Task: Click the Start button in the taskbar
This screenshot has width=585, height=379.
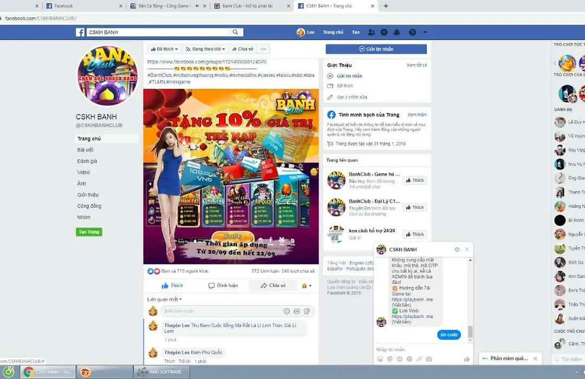Action: (8, 372)
